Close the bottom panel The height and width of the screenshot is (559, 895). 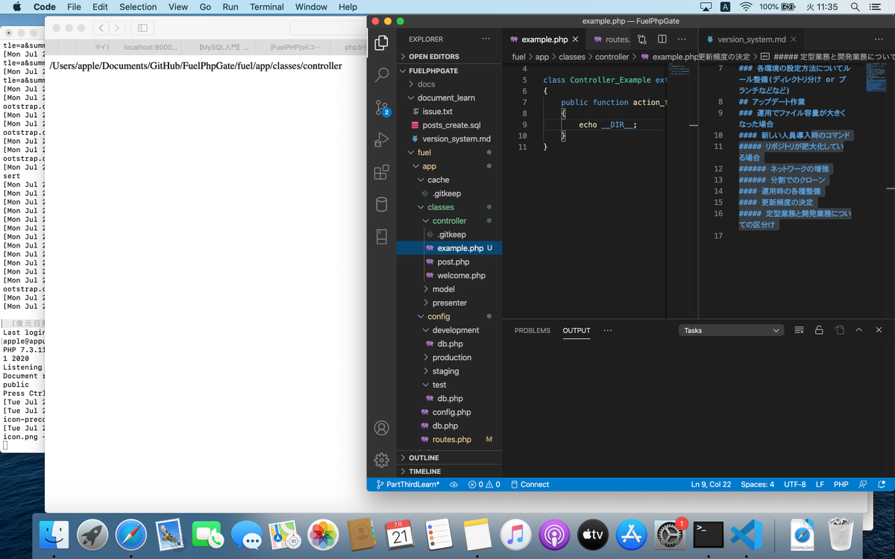879,330
